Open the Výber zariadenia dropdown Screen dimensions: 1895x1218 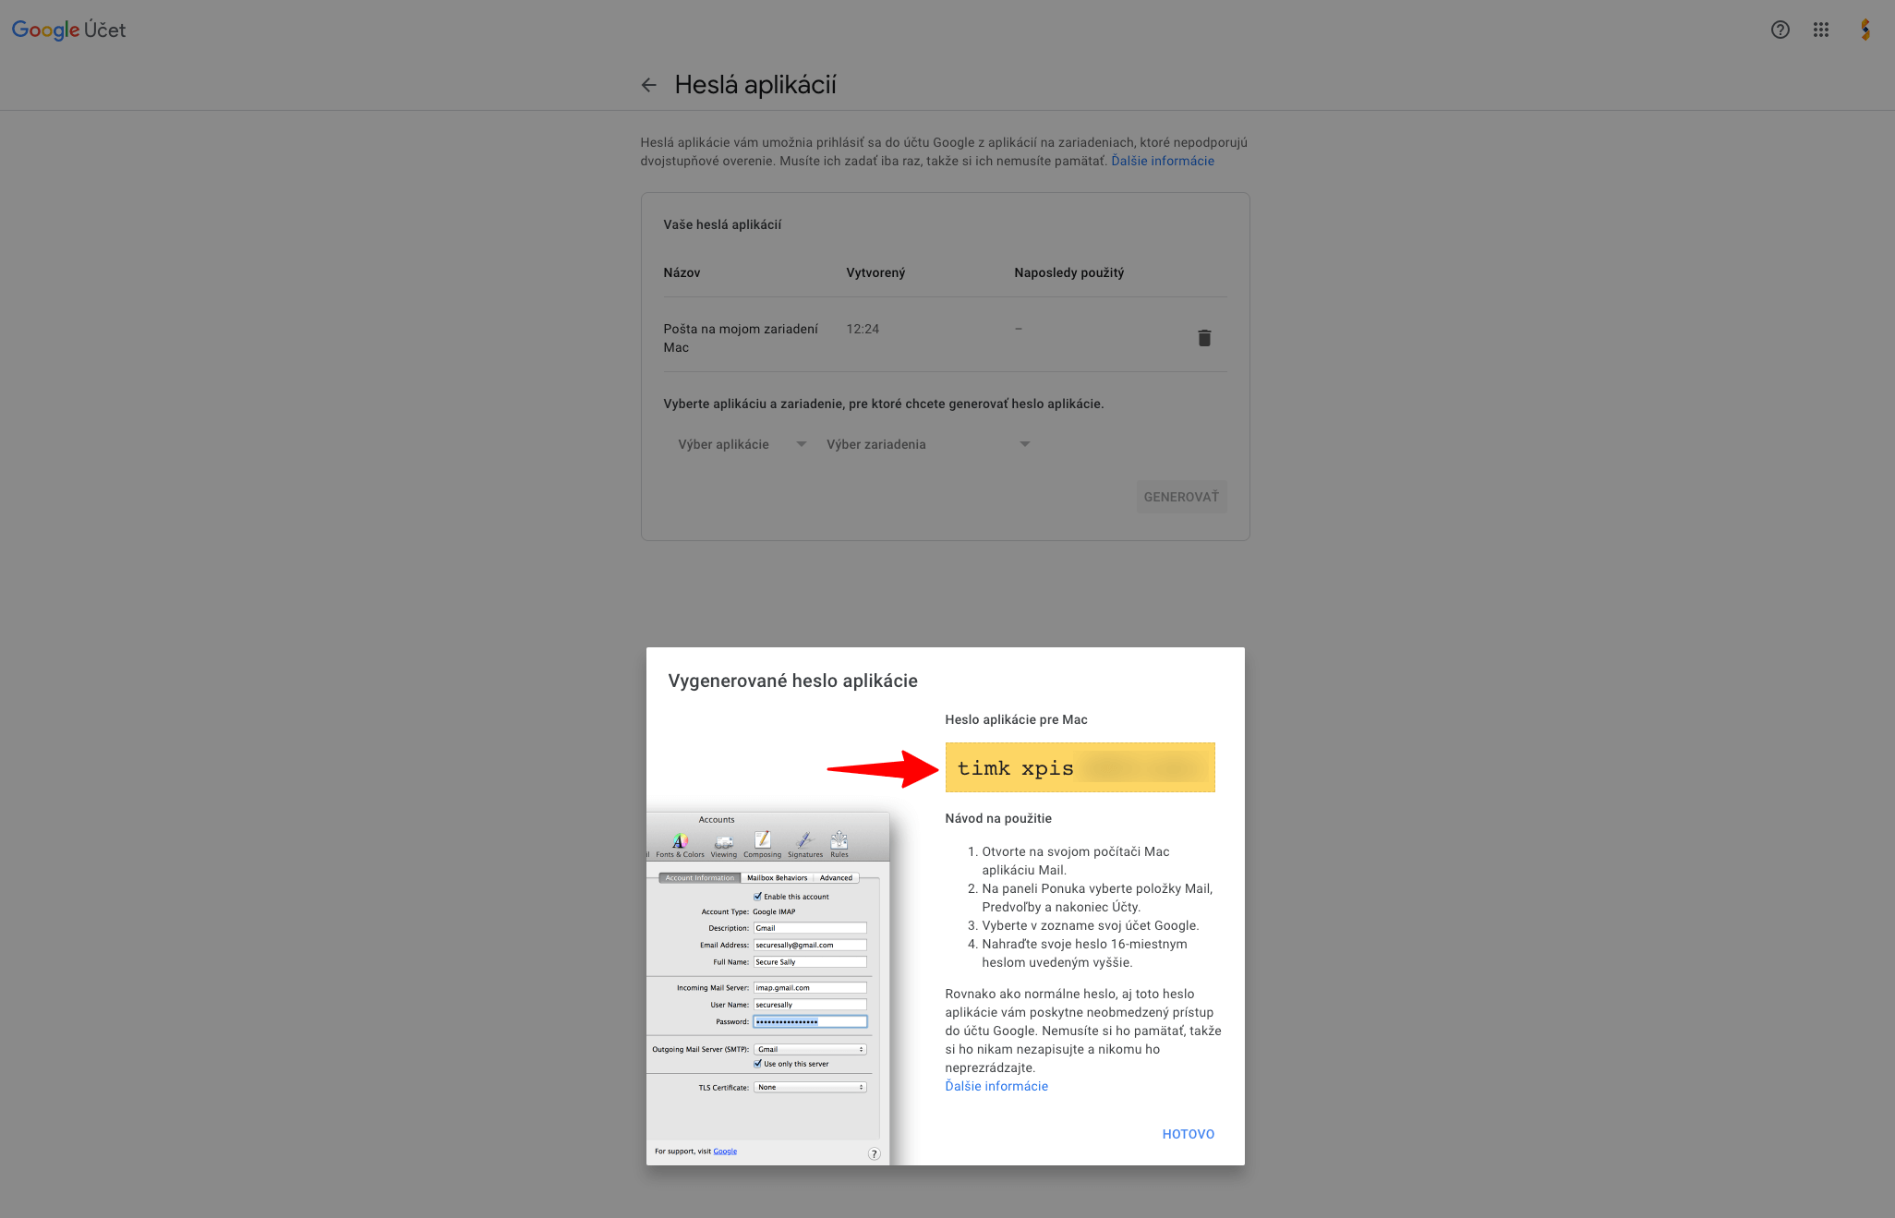[928, 444]
